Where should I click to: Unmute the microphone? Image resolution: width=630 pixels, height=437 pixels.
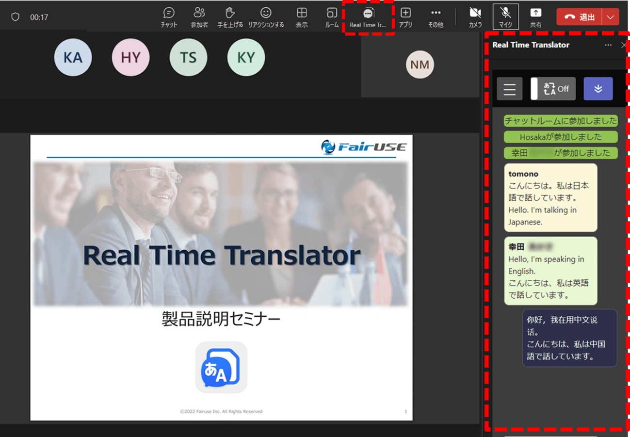[x=506, y=16]
